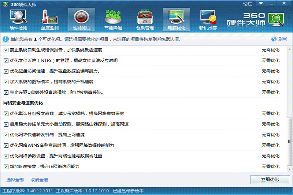Select the 性能测试 gauge icon

tap(81, 19)
